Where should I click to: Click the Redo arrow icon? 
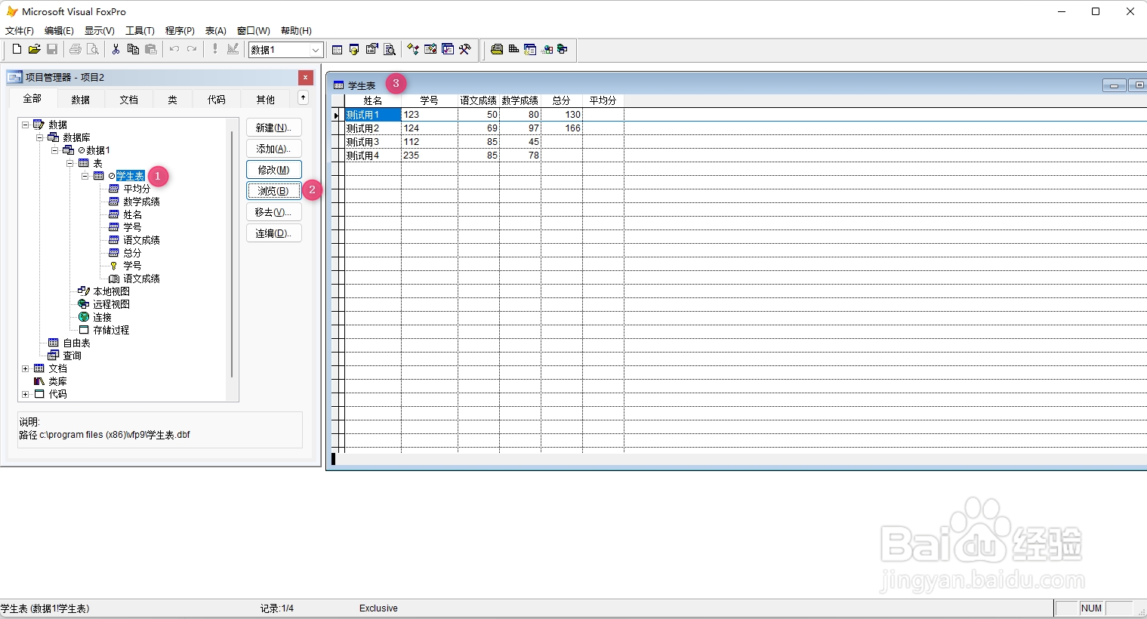point(192,49)
